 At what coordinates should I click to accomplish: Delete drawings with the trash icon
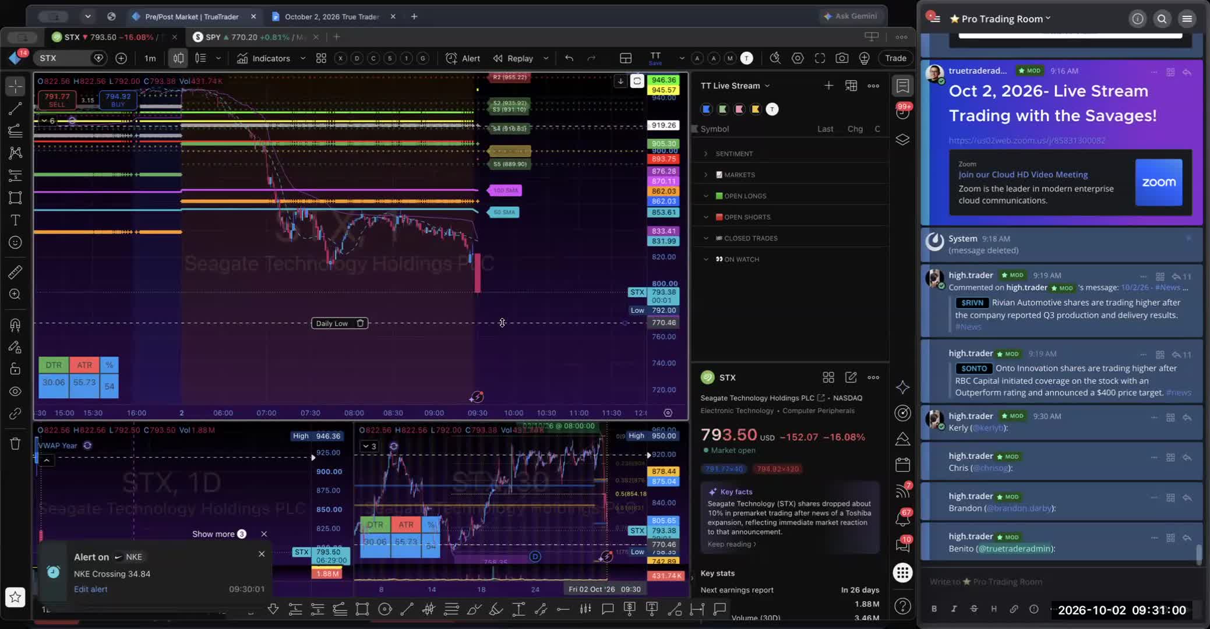[16, 444]
